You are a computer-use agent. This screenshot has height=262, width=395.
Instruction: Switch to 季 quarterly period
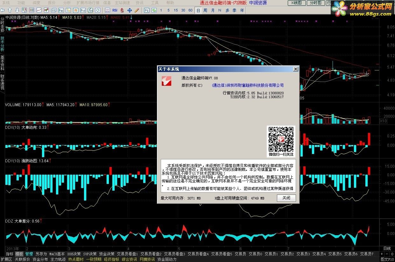235,10
